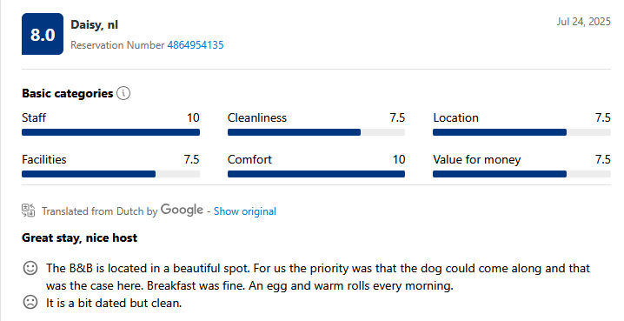
Task: Click the Staff rating bar
Action: coord(110,132)
